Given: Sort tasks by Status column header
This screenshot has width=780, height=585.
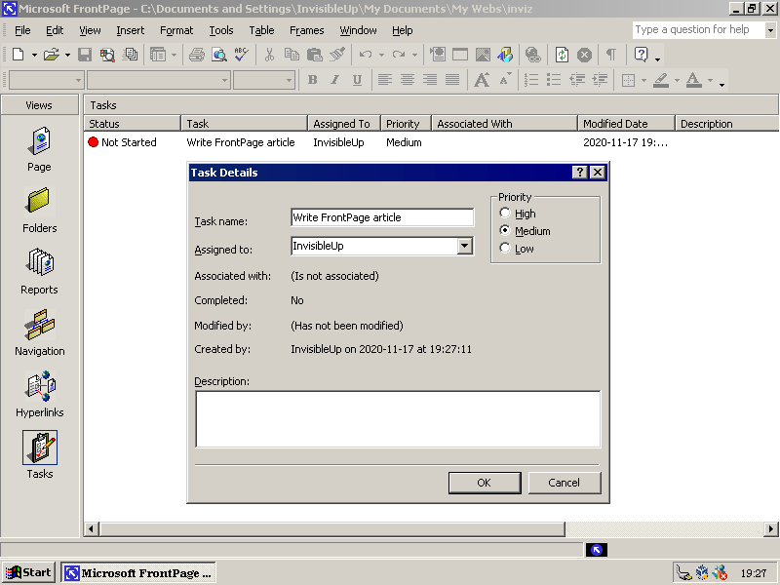Looking at the screenshot, I should click(x=132, y=124).
